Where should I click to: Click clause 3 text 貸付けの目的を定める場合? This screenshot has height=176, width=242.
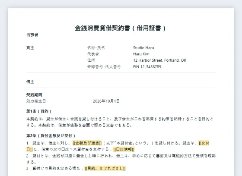(x=56, y=168)
